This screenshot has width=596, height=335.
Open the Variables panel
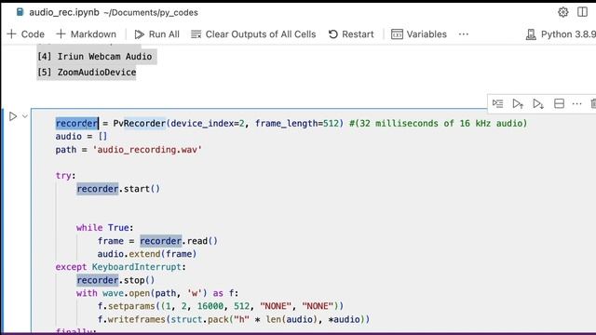[x=419, y=34]
